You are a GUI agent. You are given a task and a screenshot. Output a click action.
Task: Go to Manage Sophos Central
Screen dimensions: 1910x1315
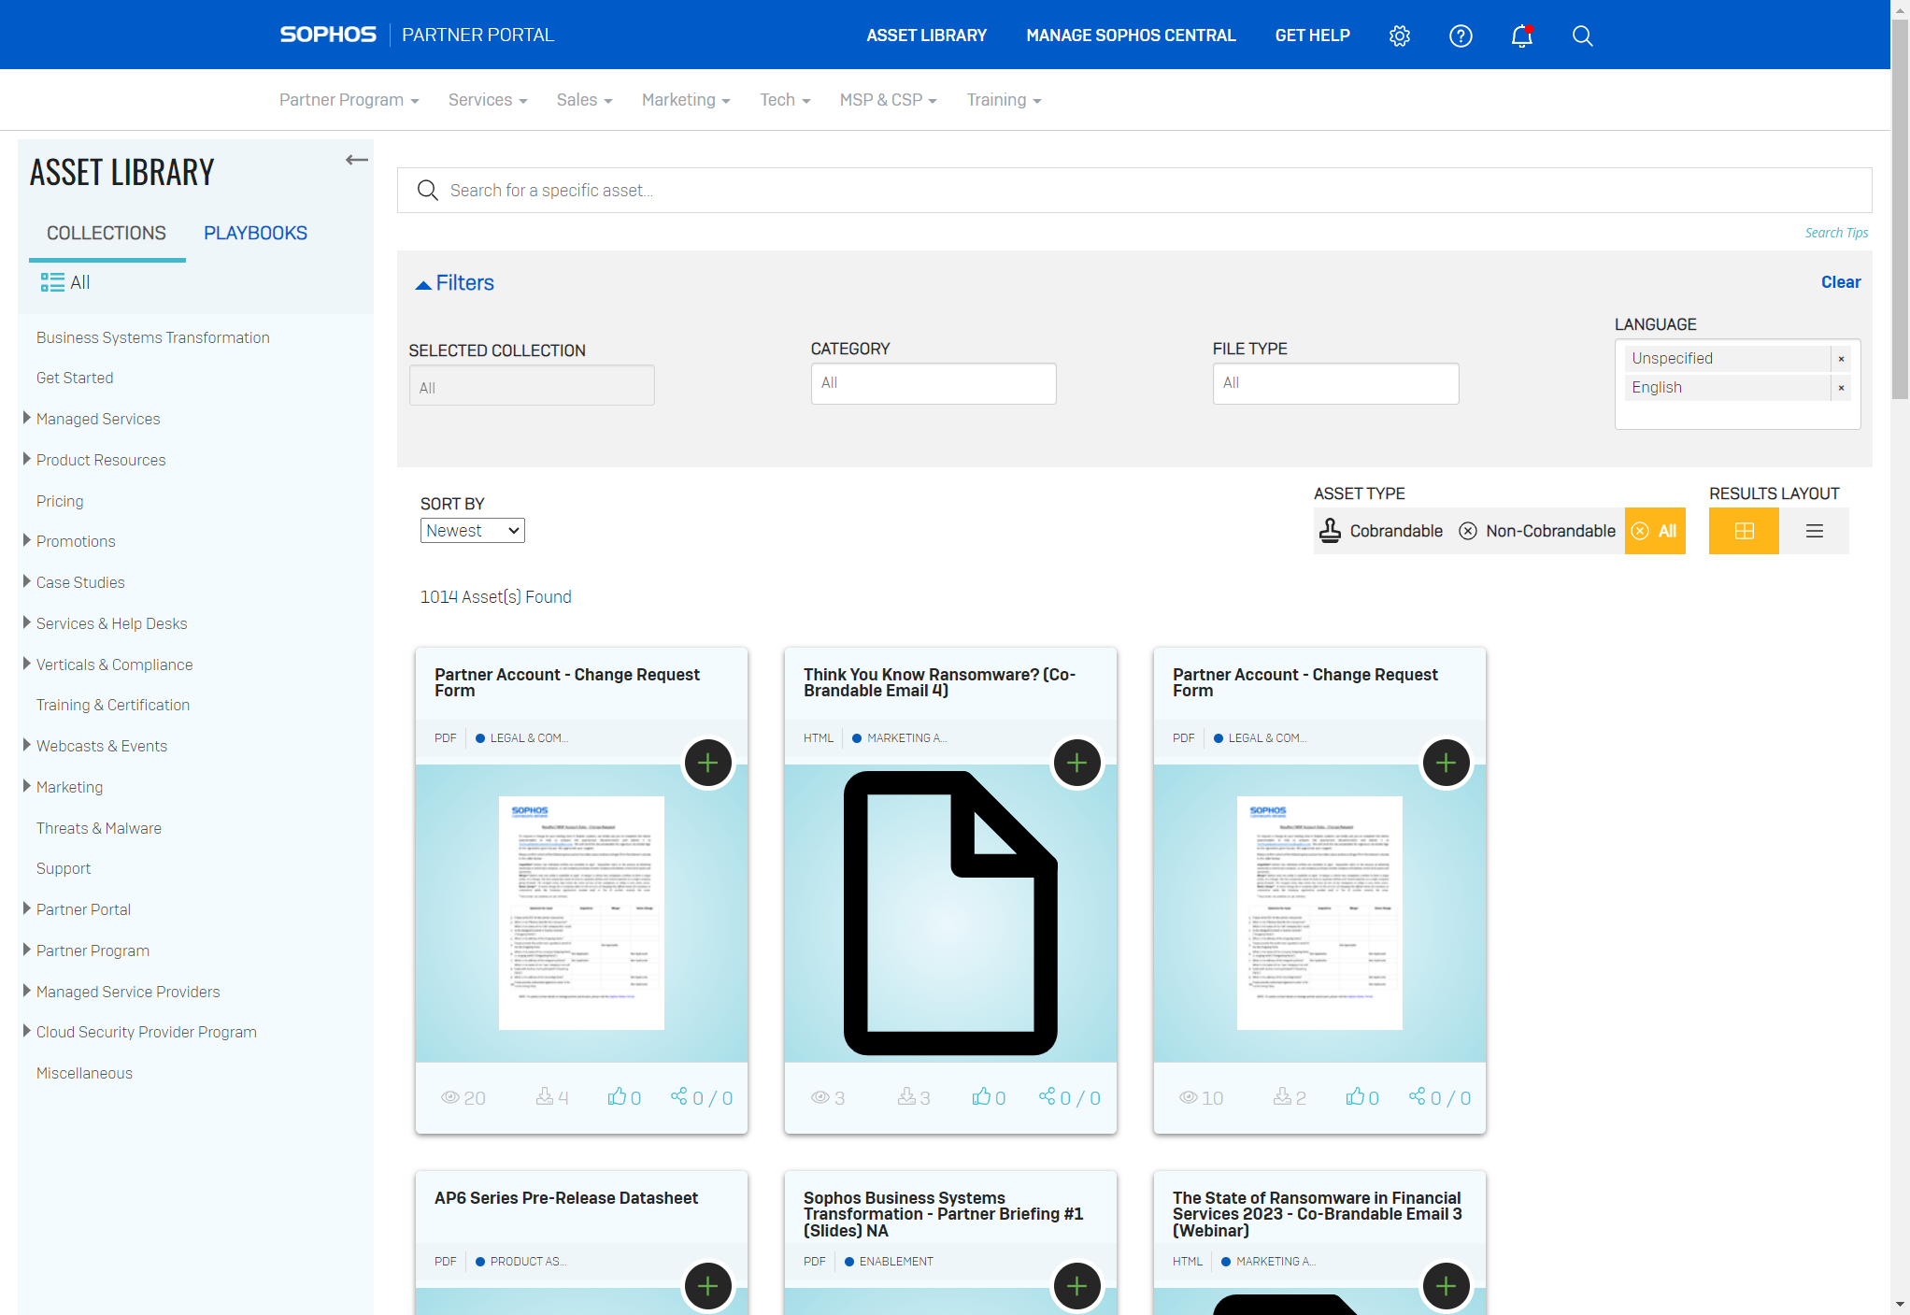point(1131,36)
